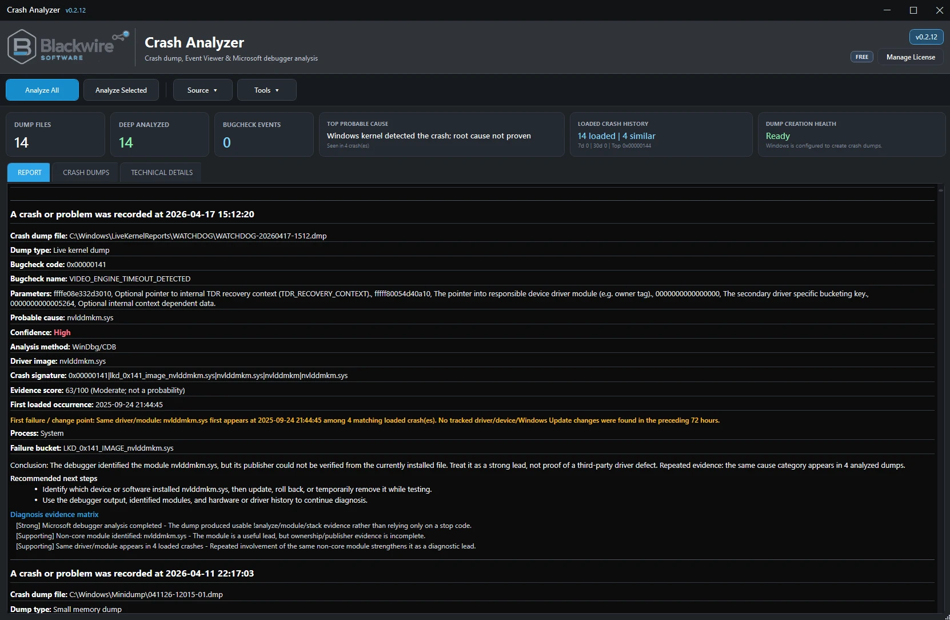Click the v0.2.12 version badge
950x620 pixels.
point(926,37)
